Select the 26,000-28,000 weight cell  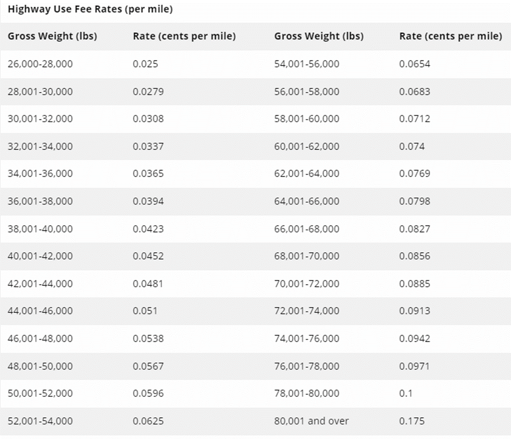point(40,64)
